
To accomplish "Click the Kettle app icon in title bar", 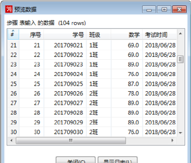I will click(9, 9).
